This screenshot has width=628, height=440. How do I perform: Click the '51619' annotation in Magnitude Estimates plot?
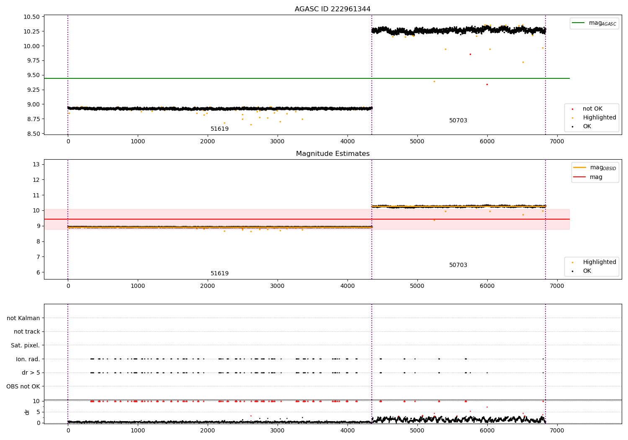pos(219,274)
